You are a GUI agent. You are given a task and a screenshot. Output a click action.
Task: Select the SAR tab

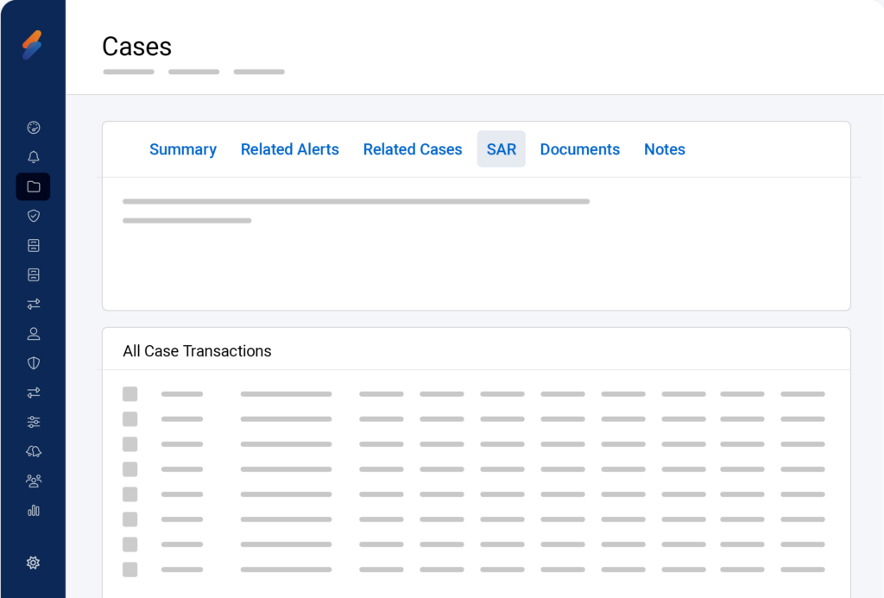coord(502,149)
